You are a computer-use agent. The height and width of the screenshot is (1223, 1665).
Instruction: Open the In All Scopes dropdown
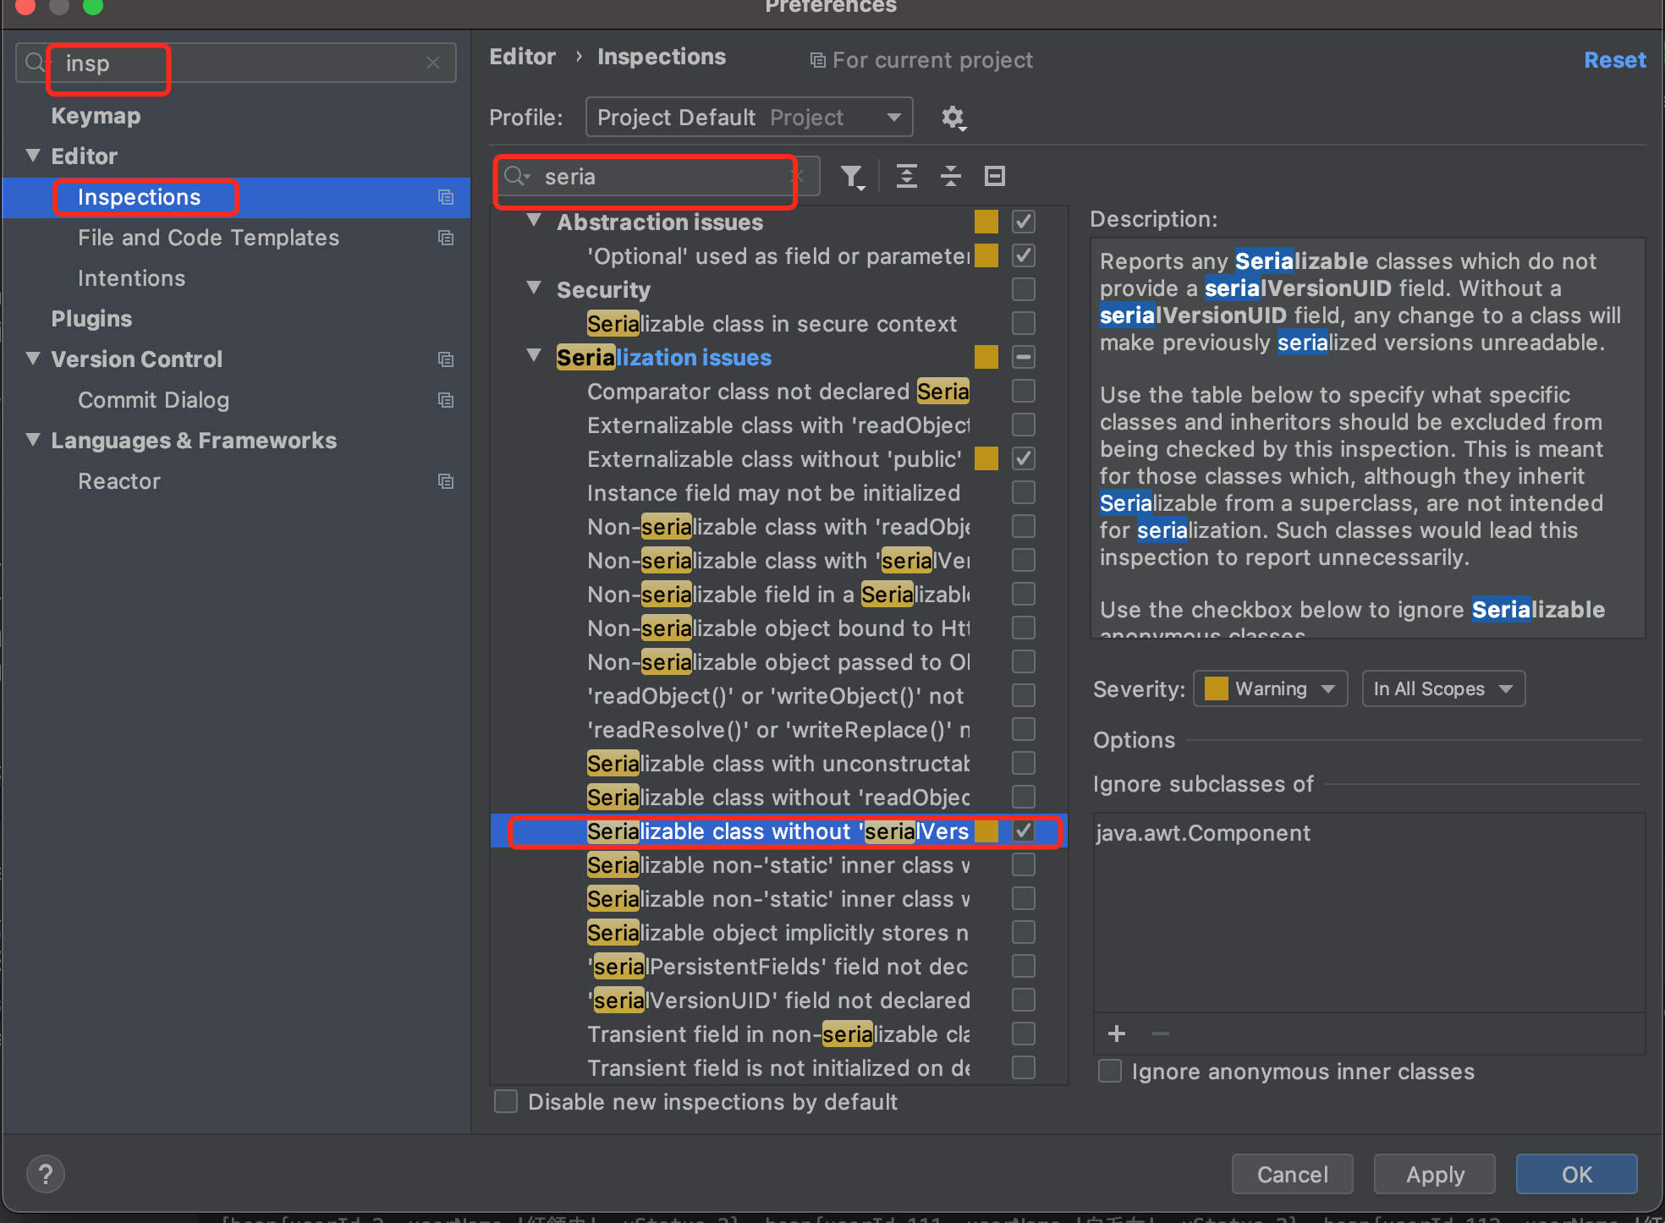tap(1443, 688)
